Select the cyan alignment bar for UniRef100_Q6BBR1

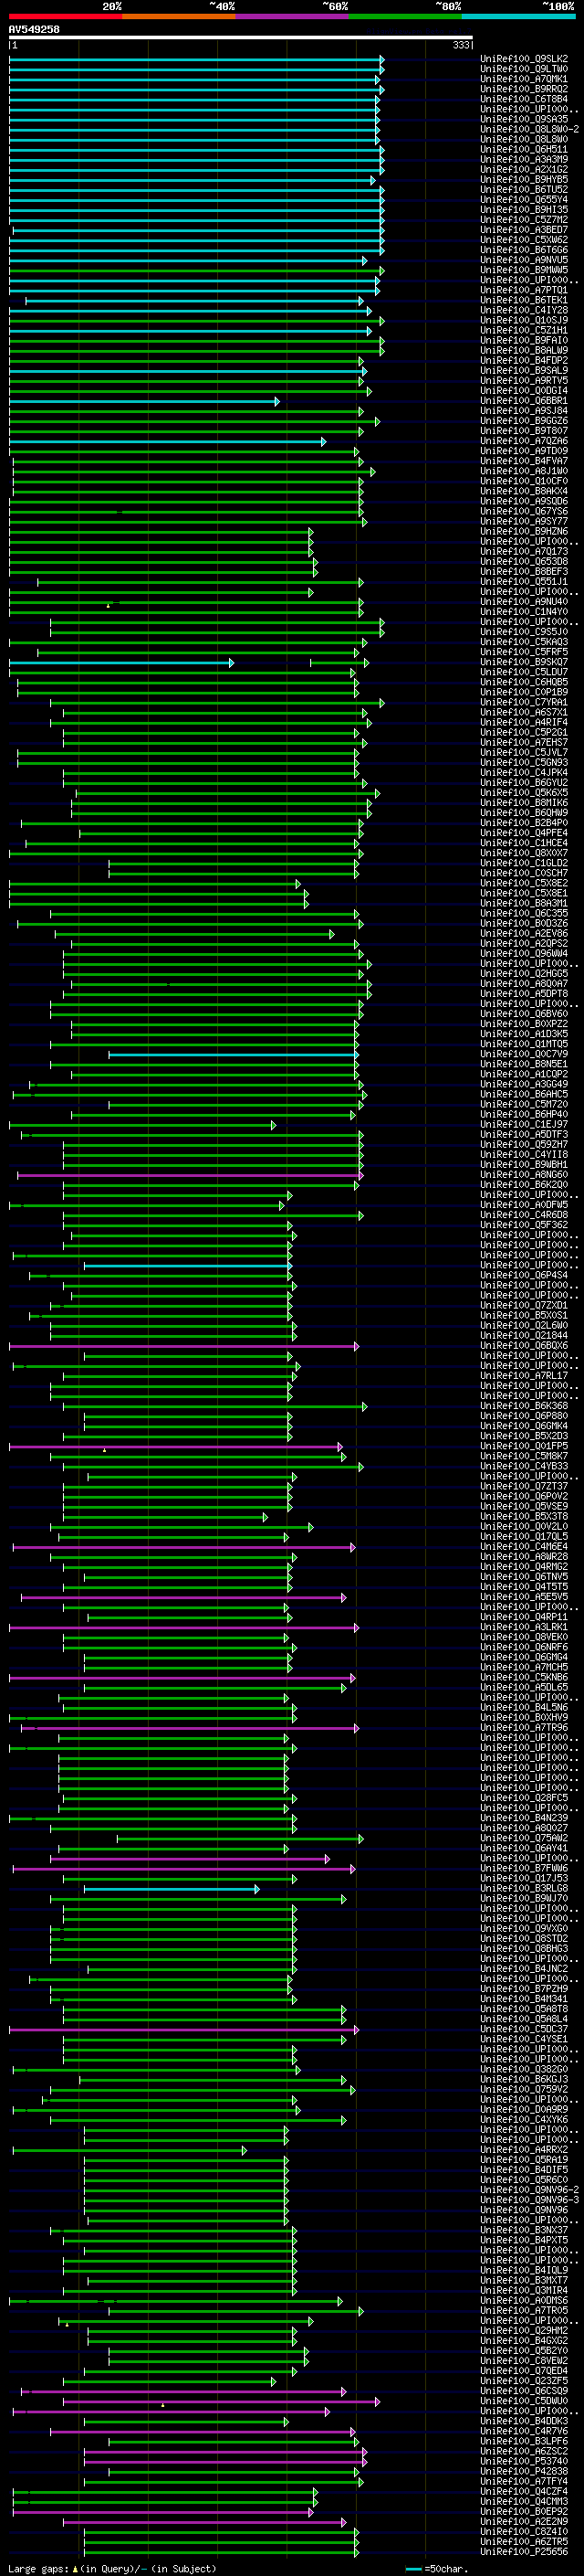(144, 401)
